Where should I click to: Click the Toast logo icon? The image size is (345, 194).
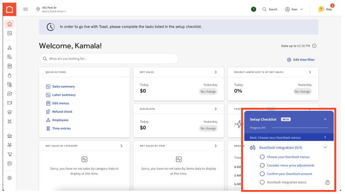click(10, 9)
